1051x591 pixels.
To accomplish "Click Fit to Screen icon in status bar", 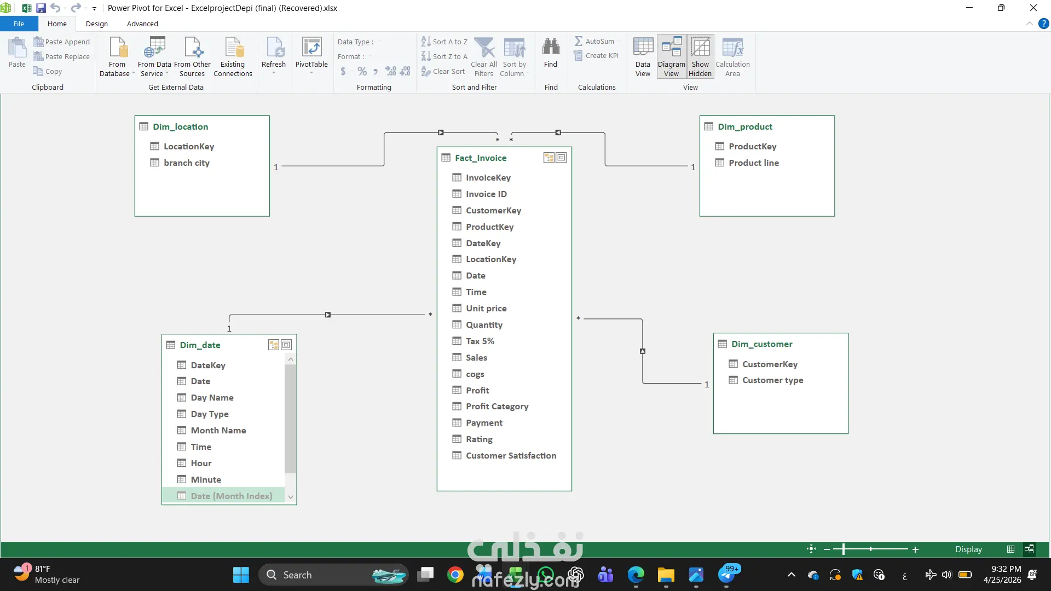I will 811,549.
